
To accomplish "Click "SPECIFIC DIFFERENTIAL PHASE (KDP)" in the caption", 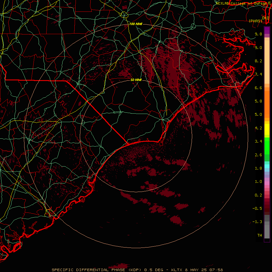I will (x=97, y=270).
